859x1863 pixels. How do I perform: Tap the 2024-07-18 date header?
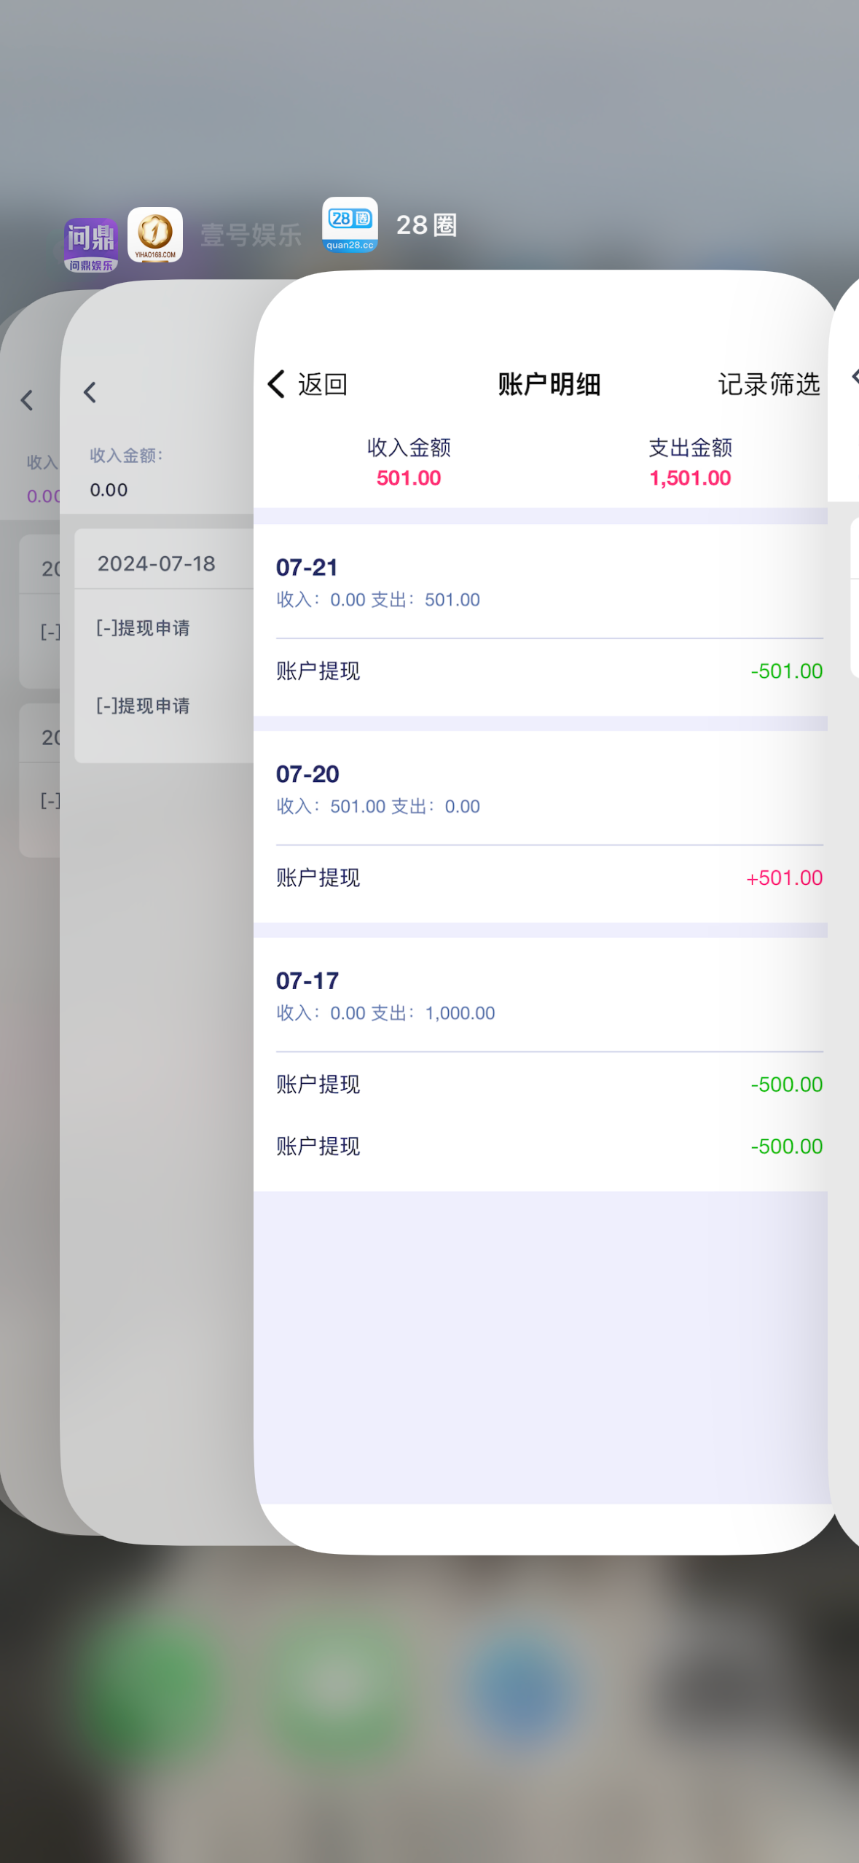pos(157,563)
